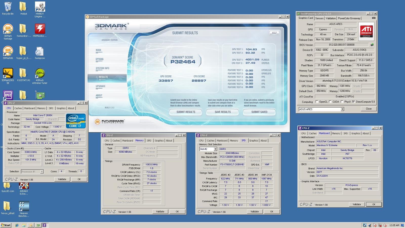Click the BIOS save chip icon in GPU-Z

pos(372,45)
